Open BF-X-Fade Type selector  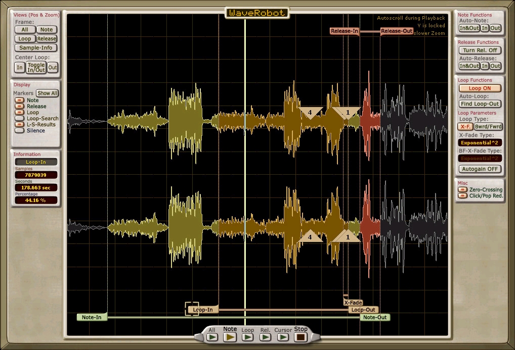(480, 159)
